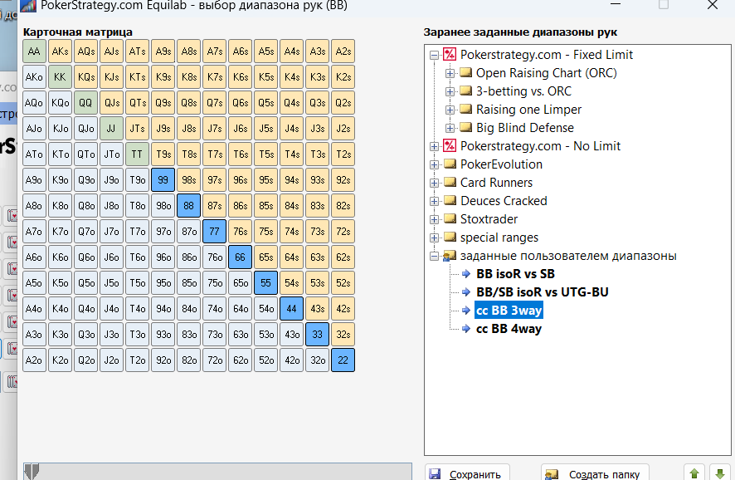
Task: Expand the special ranges folder
Action: pos(434,238)
